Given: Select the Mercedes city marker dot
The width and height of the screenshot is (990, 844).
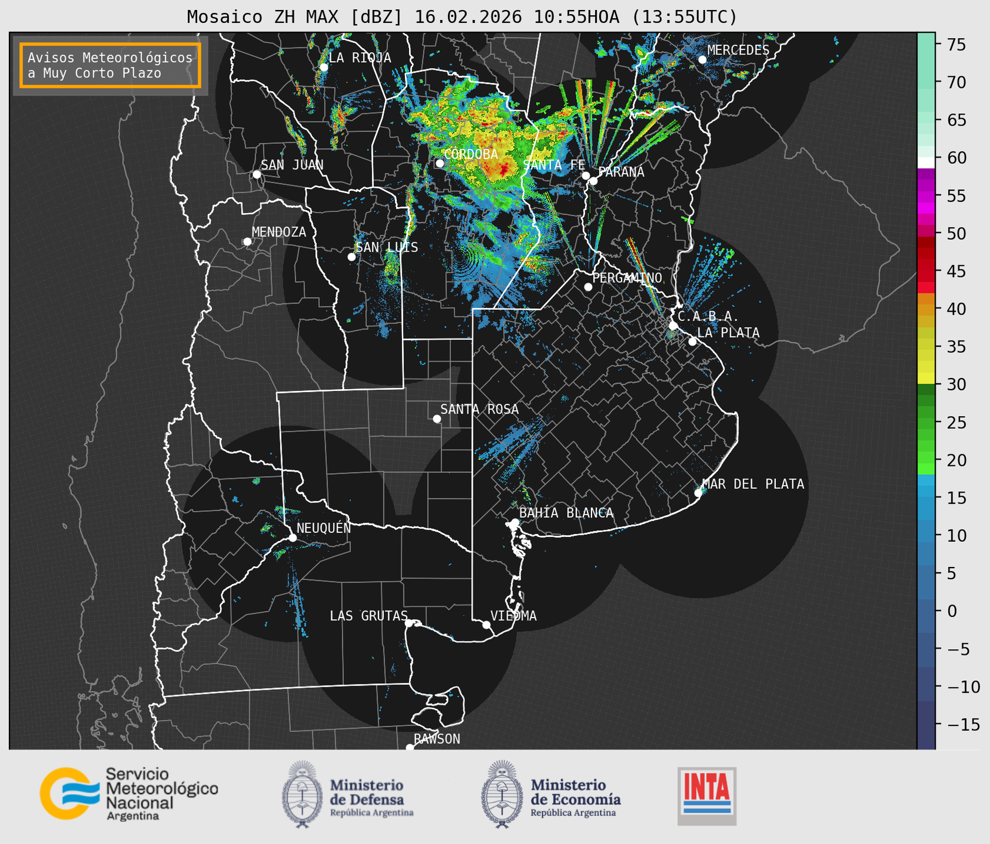Looking at the screenshot, I should (702, 60).
